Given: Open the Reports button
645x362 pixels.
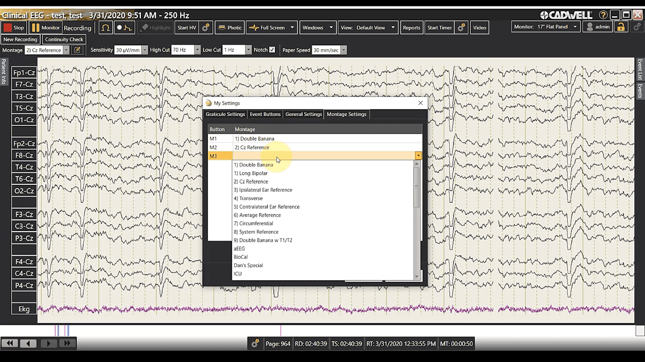Looking at the screenshot, I should coord(411,28).
